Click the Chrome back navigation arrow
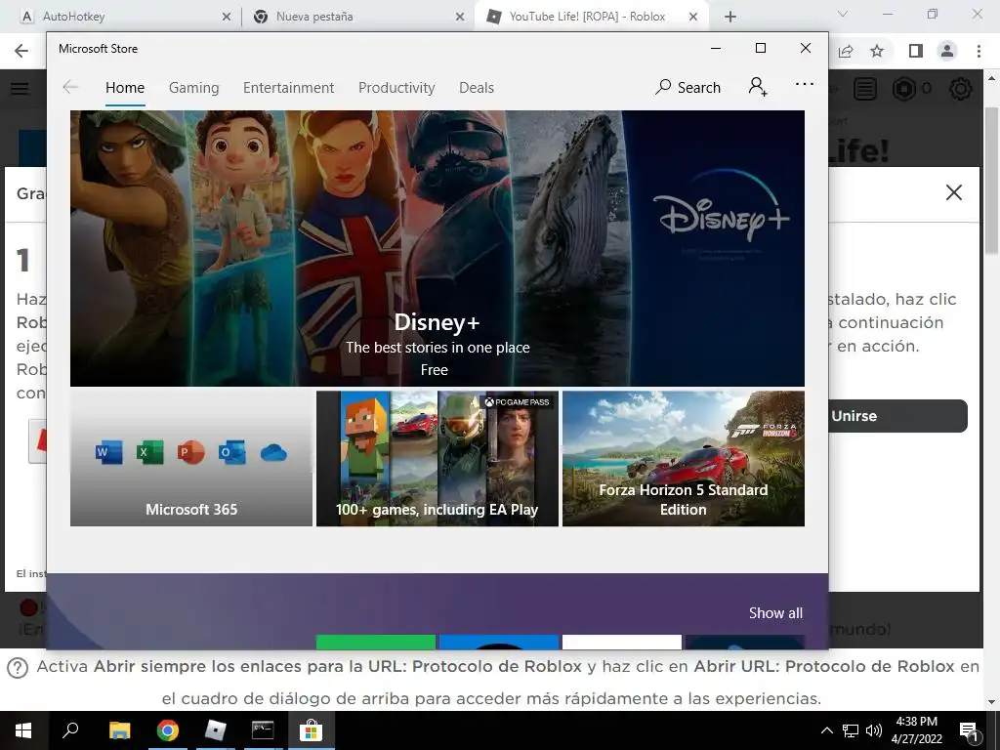 click(x=21, y=51)
